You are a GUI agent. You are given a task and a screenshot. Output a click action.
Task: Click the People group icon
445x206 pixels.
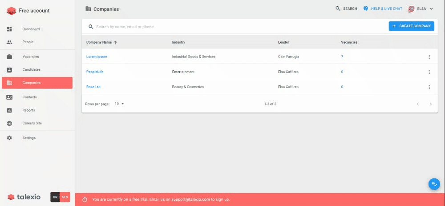9,42
